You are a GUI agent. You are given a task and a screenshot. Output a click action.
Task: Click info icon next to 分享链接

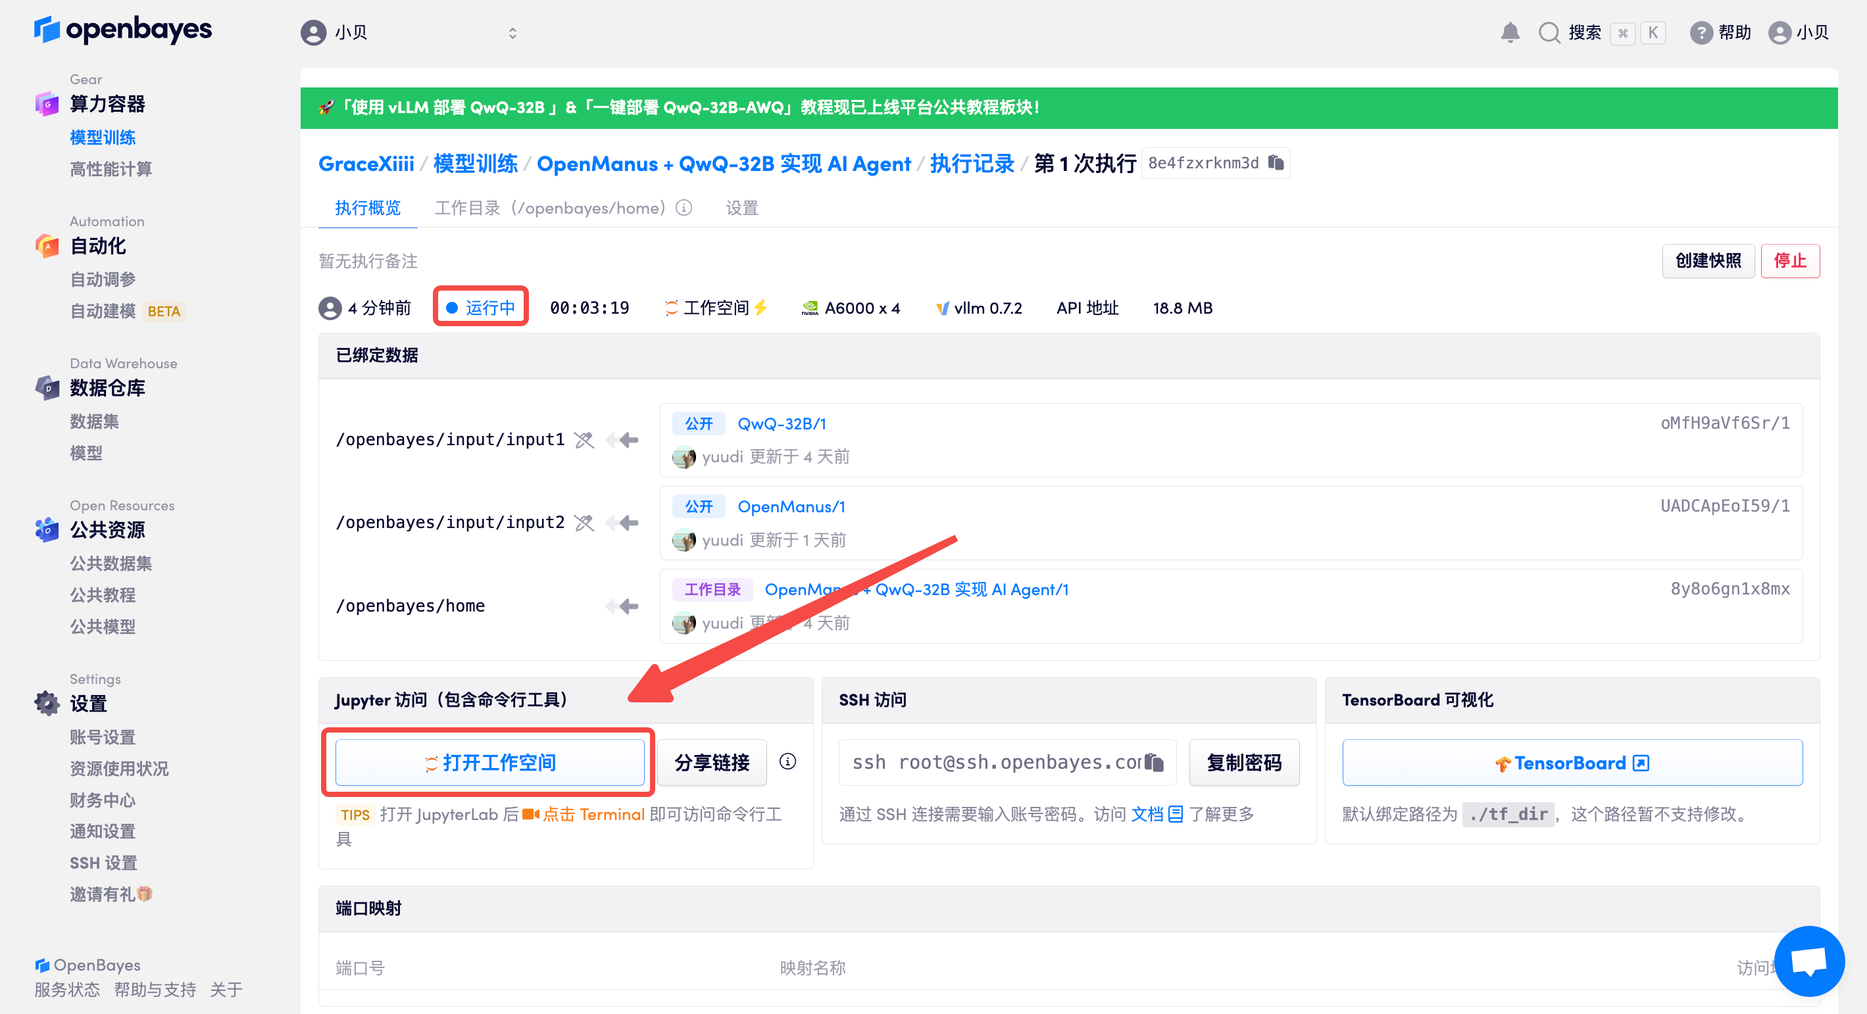click(x=787, y=761)
